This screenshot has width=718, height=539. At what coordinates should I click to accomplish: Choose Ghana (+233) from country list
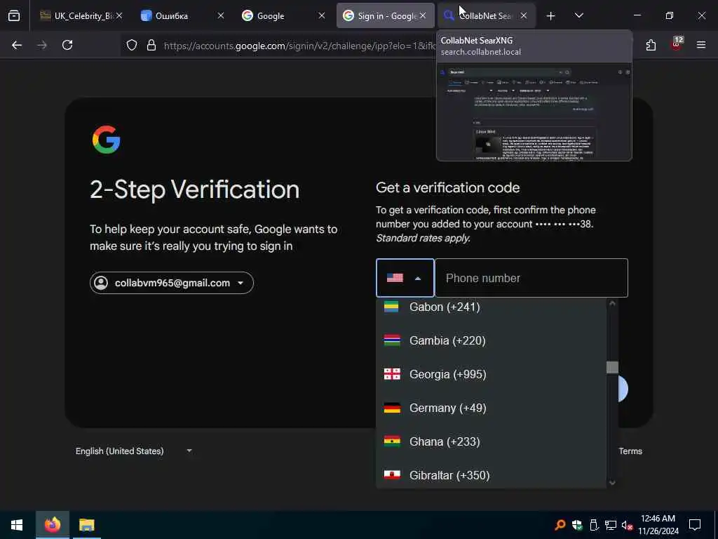[x=492, y=441]
